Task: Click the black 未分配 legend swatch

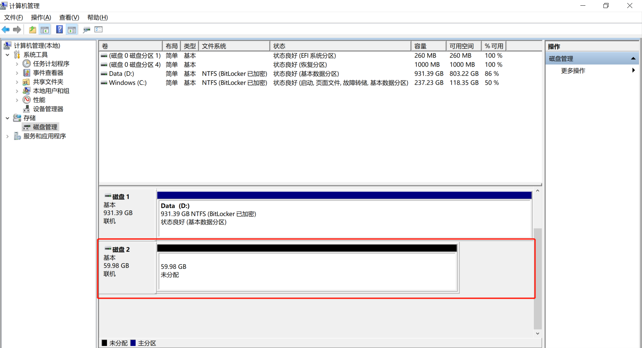Action: coord(104,343)
